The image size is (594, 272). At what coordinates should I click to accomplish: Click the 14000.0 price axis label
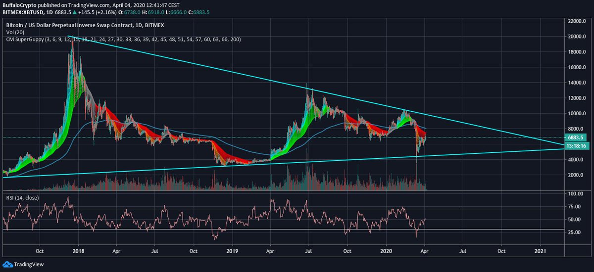coord(578,83)
